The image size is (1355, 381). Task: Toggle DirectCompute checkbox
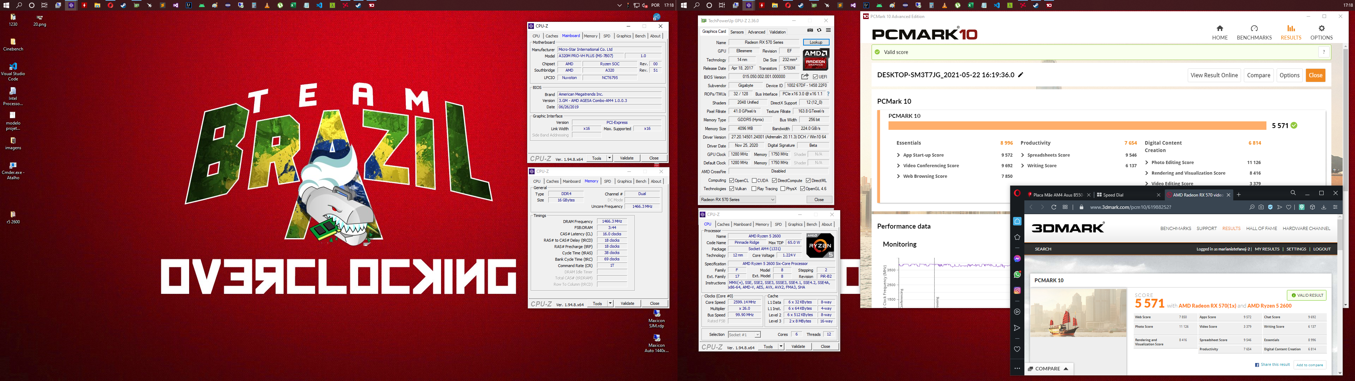coord(774,181)
